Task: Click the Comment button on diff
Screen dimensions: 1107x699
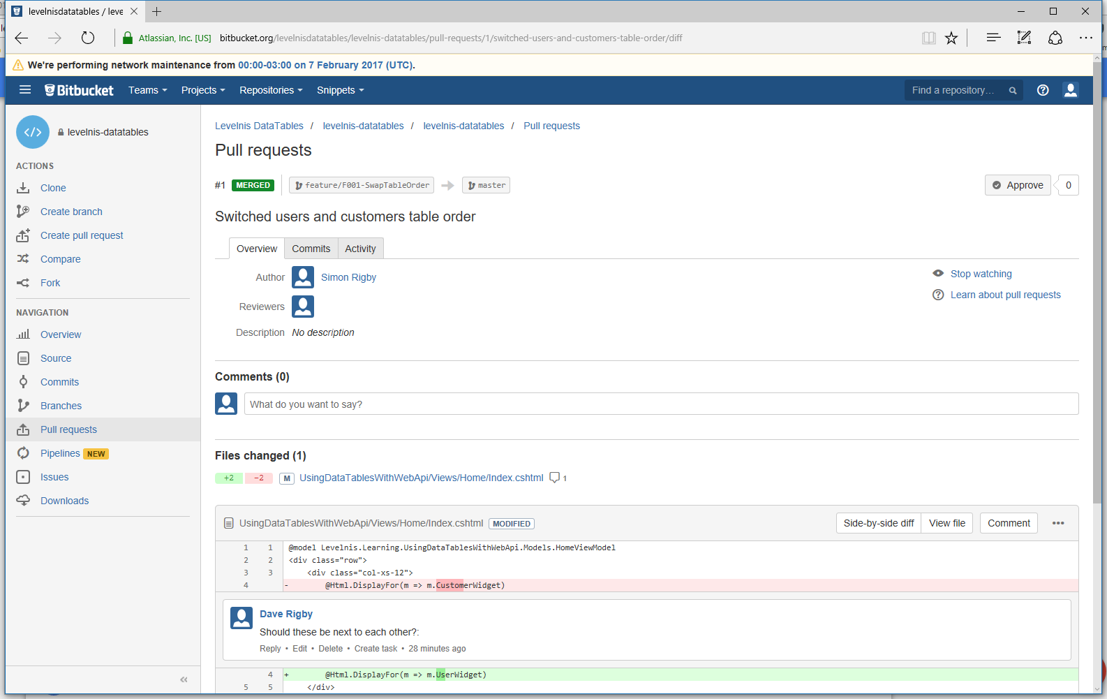Action: click(1009, 523)
